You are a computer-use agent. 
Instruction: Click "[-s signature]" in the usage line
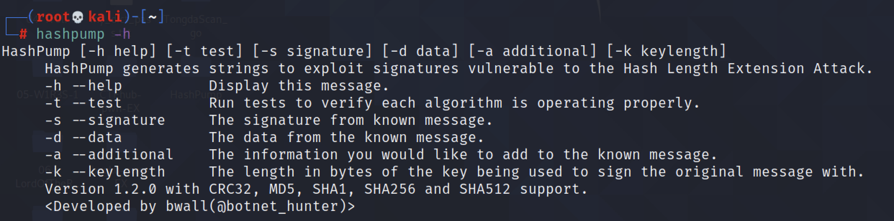[x=312, y=51]
